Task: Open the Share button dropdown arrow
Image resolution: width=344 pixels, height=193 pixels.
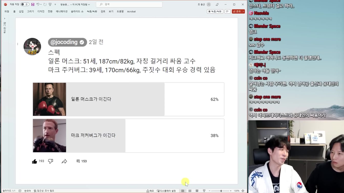Action: tap(243, 11)
